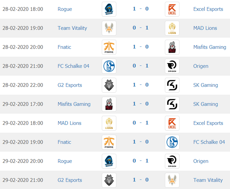
Task: Click Team Vitality logo in last row
Action: tap(172, 180)
